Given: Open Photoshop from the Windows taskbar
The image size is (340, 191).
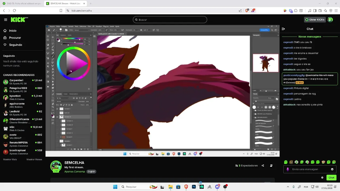Looking at the screenshot, I should 194,187.
